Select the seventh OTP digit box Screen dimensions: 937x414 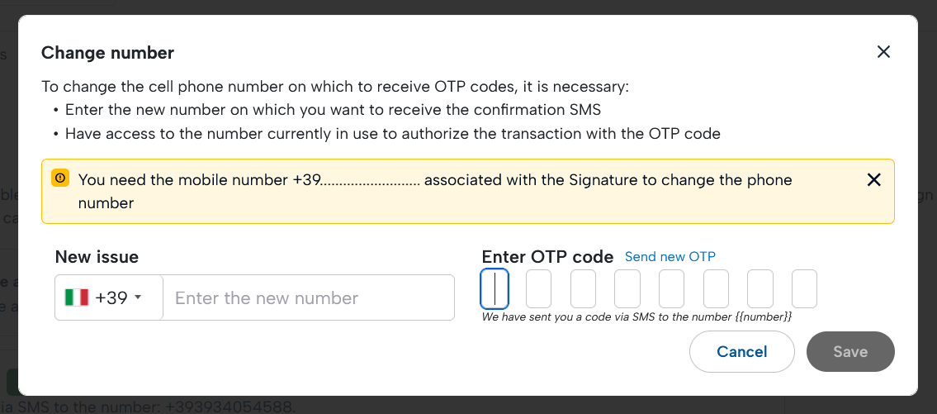760,288
